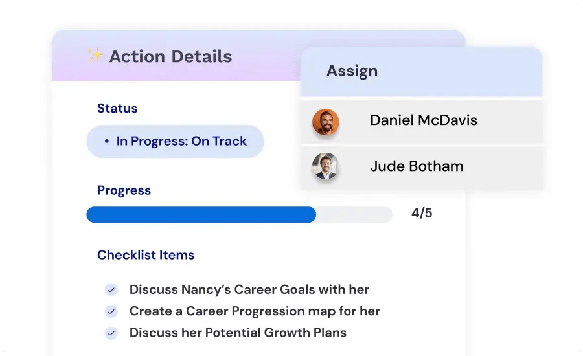The height and width of the screenshot is (356, 583).
Task: Click the Progress section label
Action: click(x=124, y=190)
